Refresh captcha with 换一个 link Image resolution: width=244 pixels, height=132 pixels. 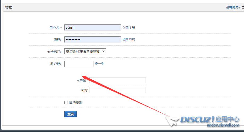100,64
